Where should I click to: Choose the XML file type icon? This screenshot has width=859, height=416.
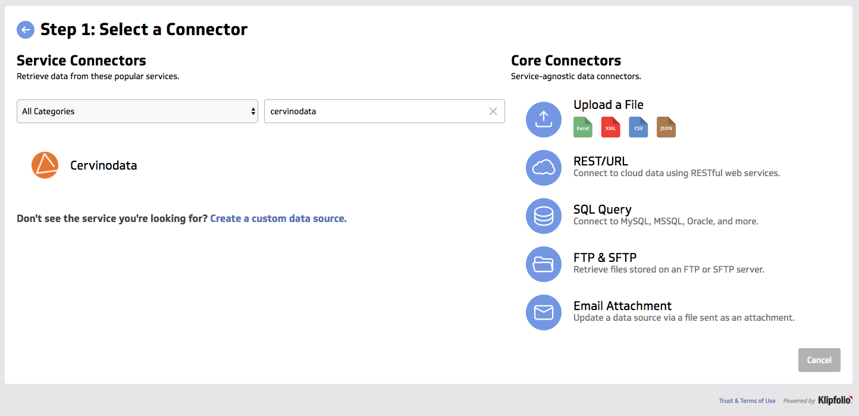point(611,127)
